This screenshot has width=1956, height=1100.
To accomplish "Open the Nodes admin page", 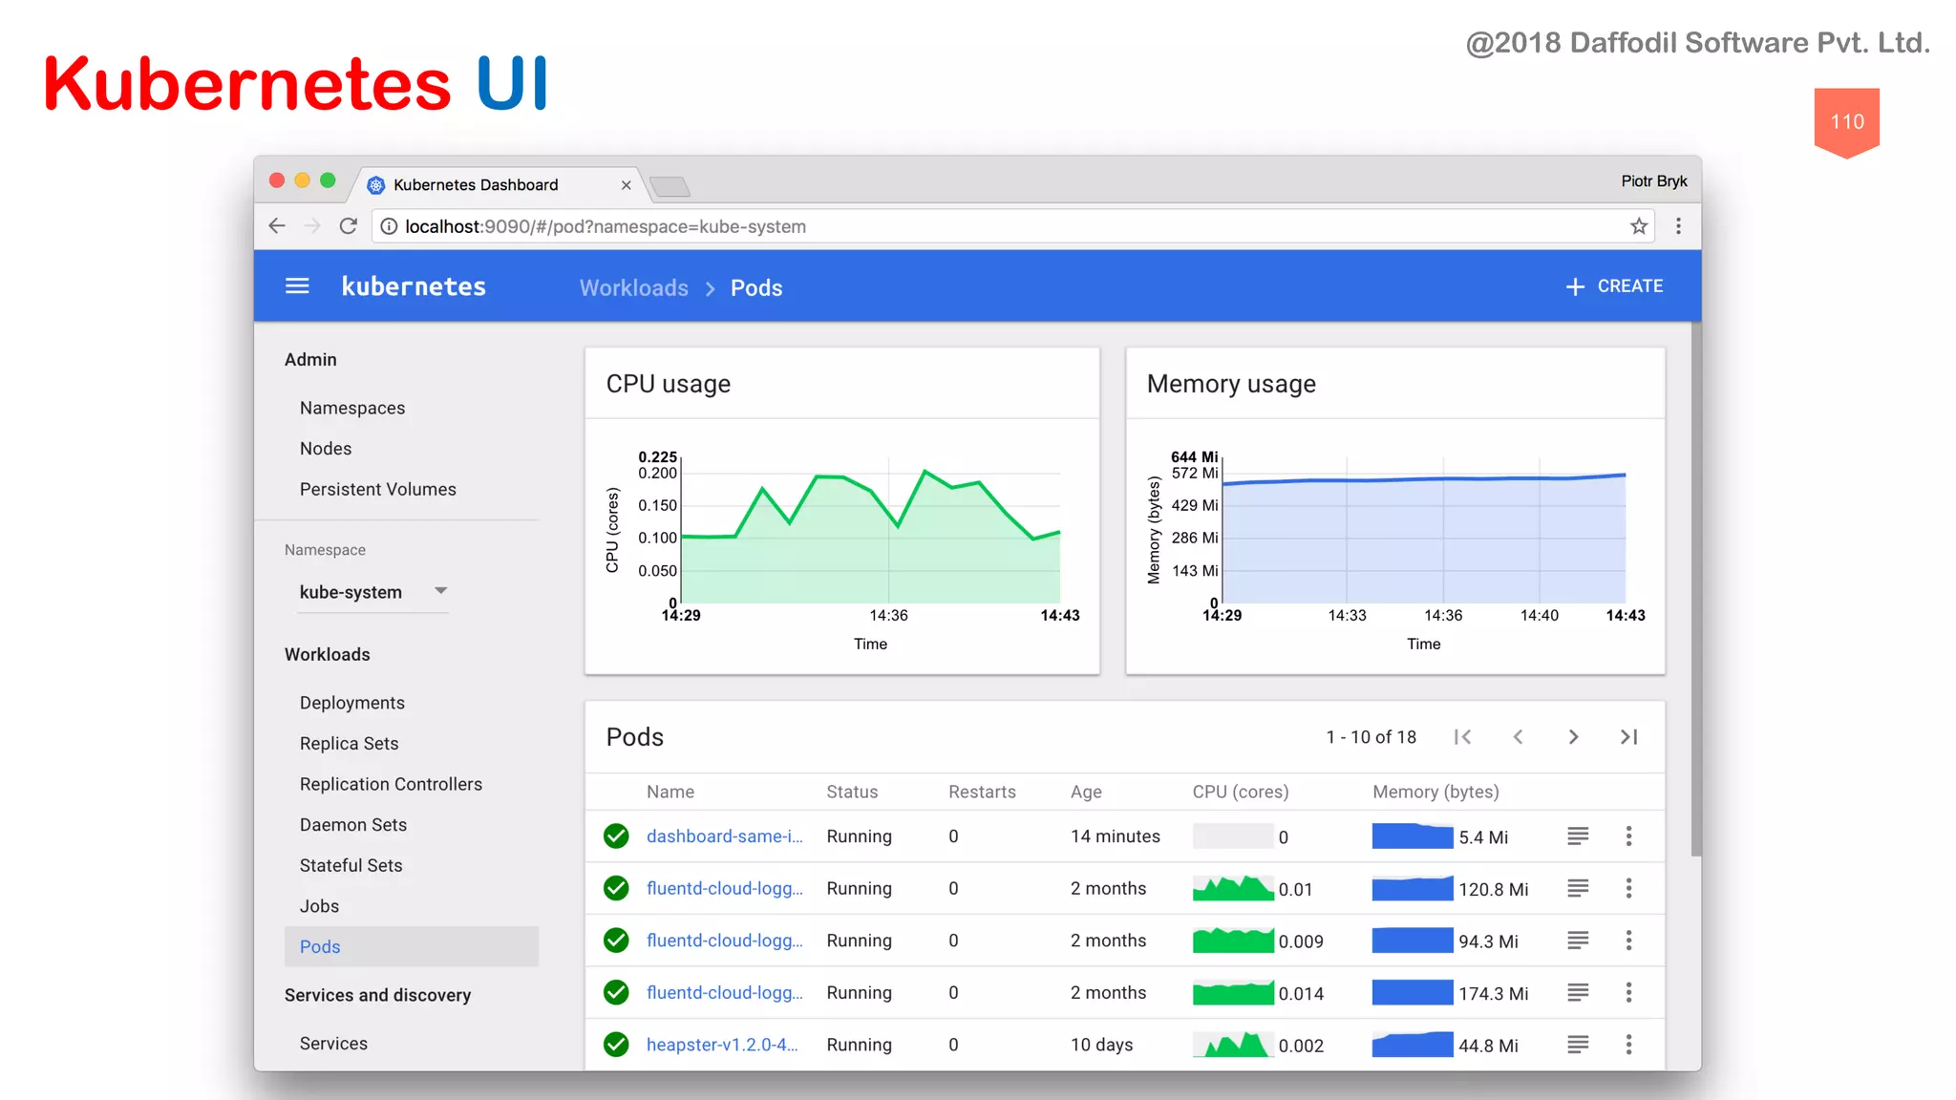I will click(326, 449).
